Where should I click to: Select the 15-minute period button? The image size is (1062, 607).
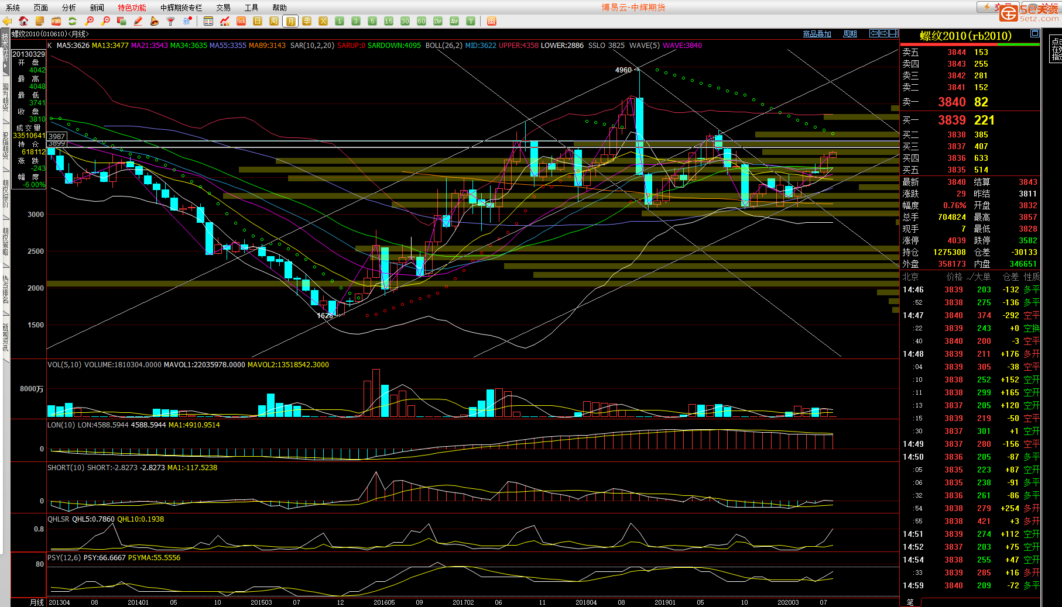[388, 21]
